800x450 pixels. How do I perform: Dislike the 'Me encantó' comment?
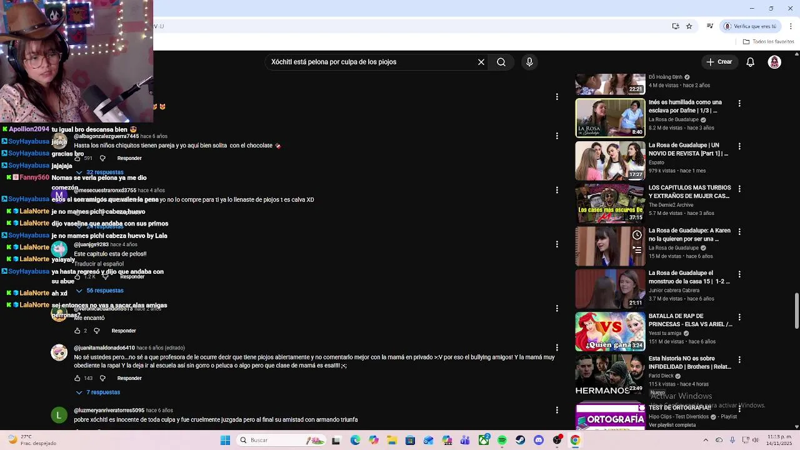(x=96, y=331)
